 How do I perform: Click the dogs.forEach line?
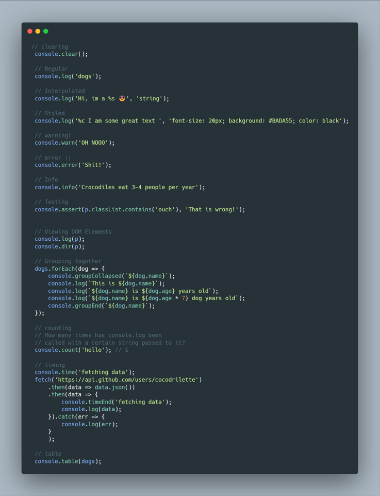tap(70, 269)
